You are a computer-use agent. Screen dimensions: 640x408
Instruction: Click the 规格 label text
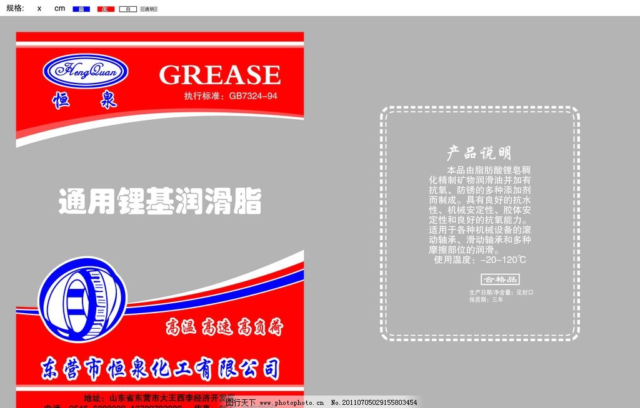click(15, 8)
